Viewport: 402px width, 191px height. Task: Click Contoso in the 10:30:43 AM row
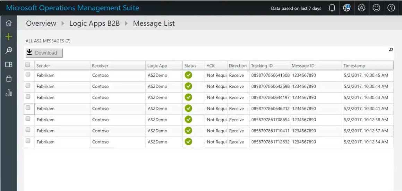[101, 97]
